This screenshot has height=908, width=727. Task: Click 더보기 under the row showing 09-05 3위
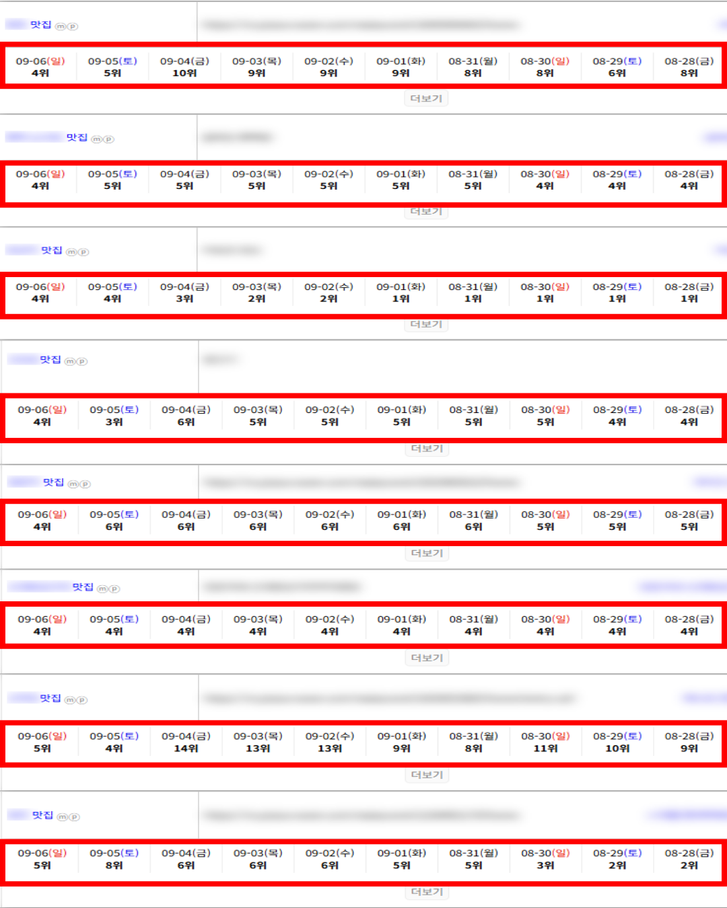[427, 449]
